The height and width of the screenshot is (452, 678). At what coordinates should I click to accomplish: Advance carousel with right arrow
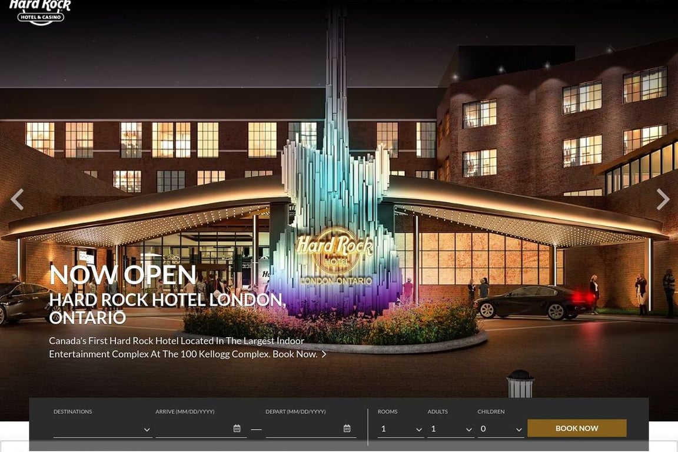pos(663,200)
